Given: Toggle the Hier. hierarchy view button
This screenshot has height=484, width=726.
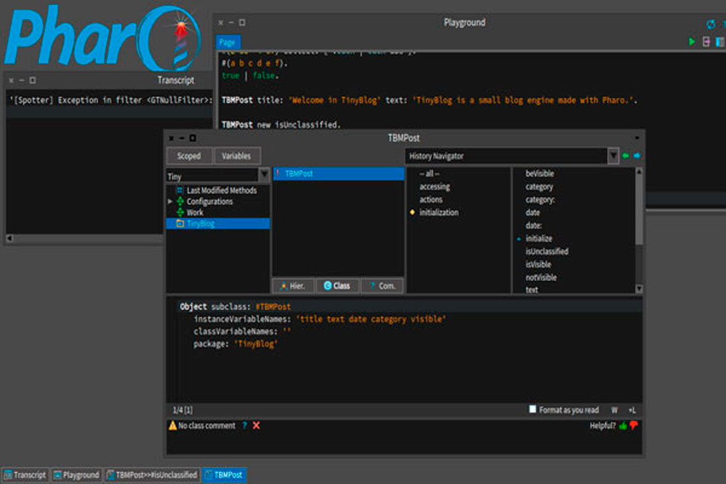Looking at the screenshot, I should pos(292,286).
